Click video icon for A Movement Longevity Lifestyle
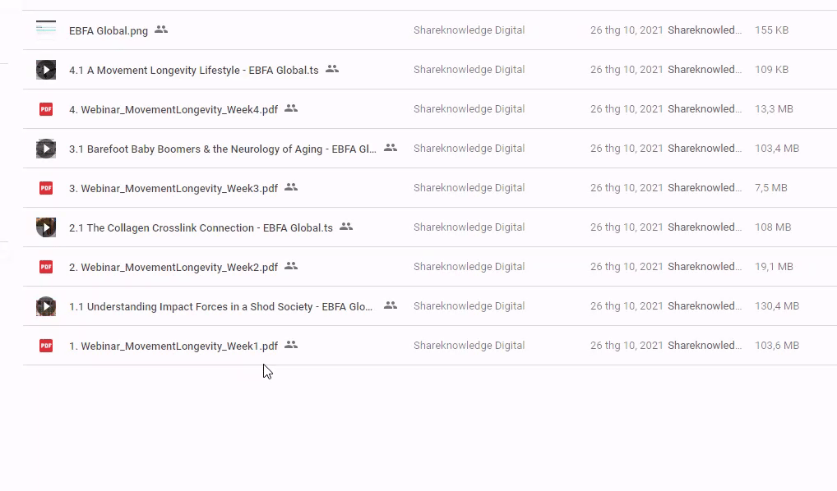The height and width of the screenshot is (491, 837). click(46, 70)
